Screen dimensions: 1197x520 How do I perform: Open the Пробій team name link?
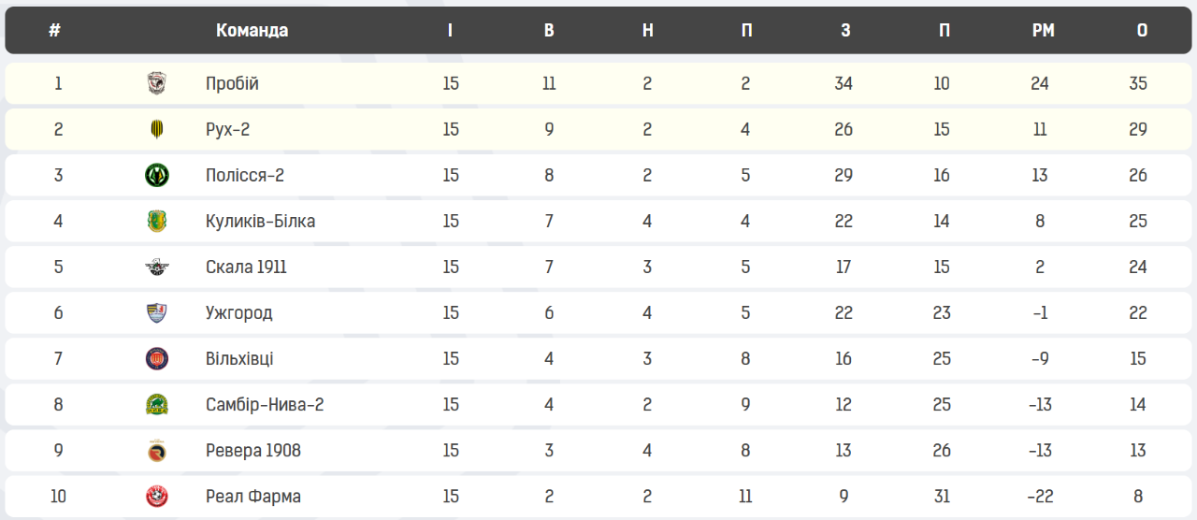point(232,83)
